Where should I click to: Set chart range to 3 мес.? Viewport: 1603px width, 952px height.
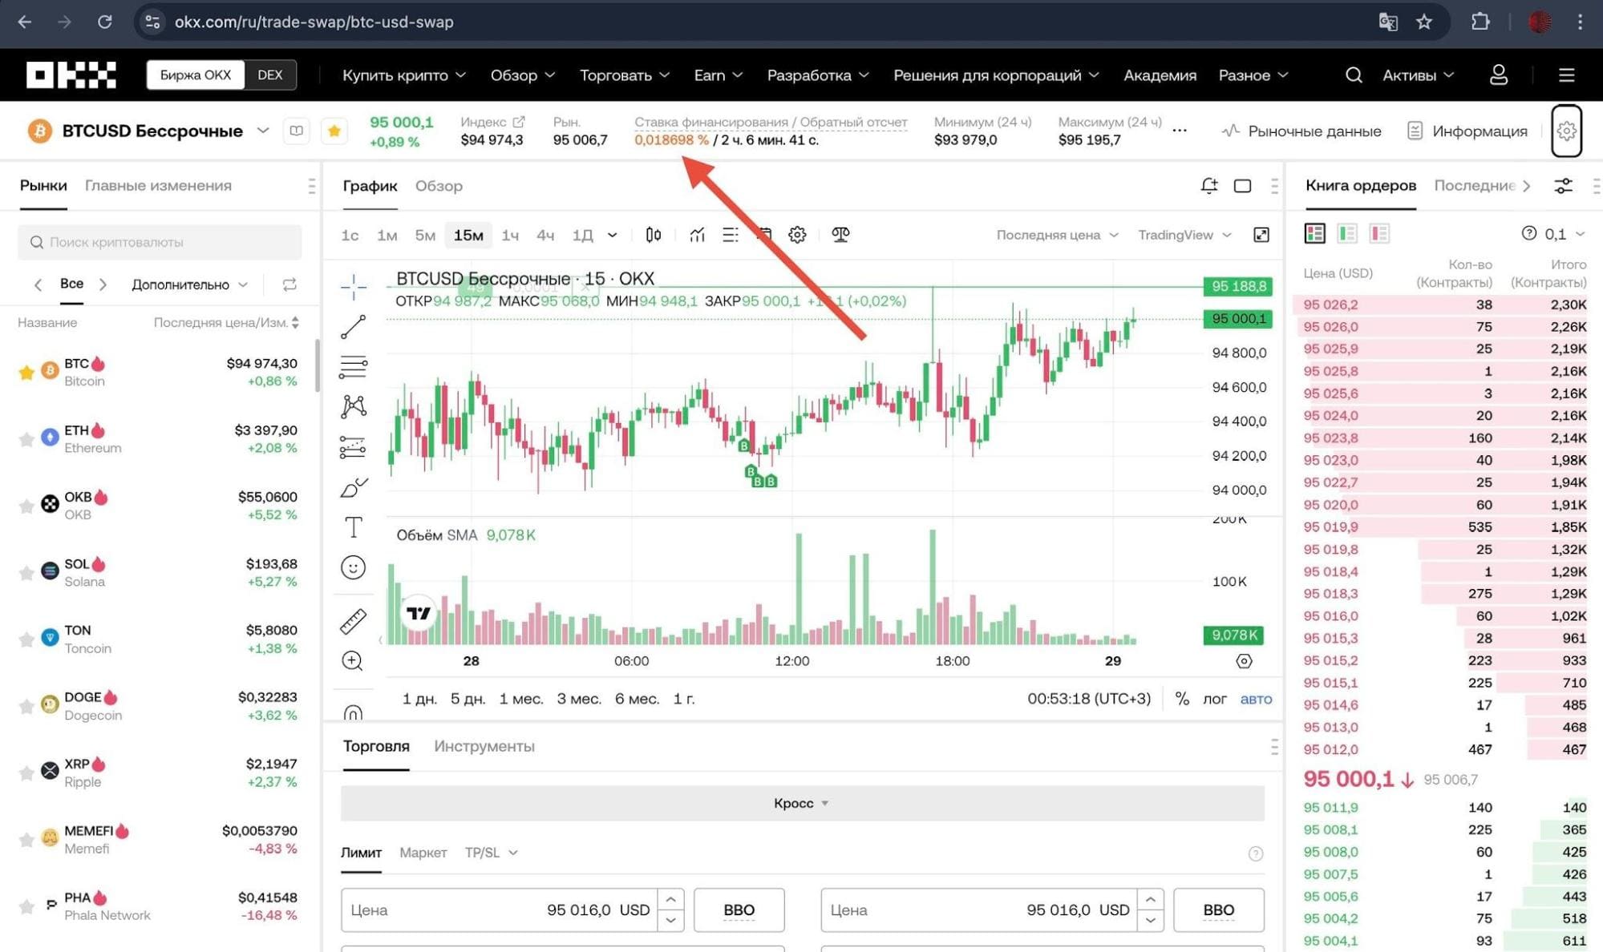pos(579,699)
